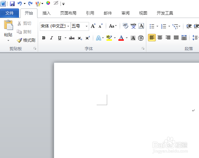
Task: Open undo history dropdown arrow
Action: pos(24,3)
